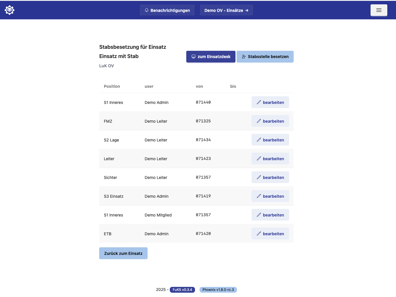Image resolution: width=396 pixels, height=297 pixels.
Task: Click the pencil icon in the Sichter row
Action: [259, 177]
